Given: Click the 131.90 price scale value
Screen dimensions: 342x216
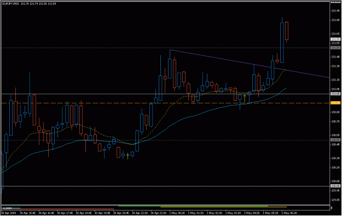Looking at the screenshot, I should pyautogui.click(x=335, y=11).
